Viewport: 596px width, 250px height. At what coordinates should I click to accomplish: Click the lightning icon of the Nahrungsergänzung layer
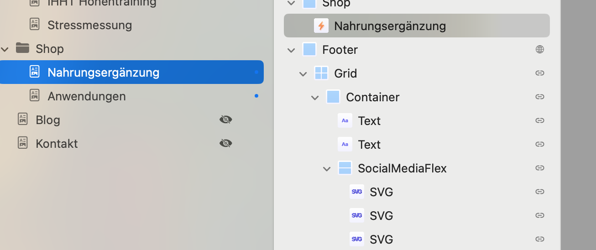click(x=321, y=26)
